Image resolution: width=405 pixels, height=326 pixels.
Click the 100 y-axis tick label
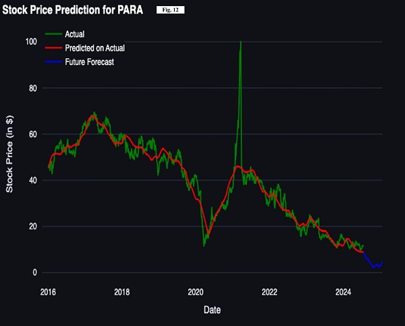coord(32,42)
